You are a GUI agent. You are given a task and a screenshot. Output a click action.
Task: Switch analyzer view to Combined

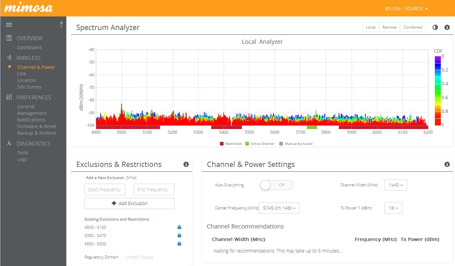(x=413, y=27)
